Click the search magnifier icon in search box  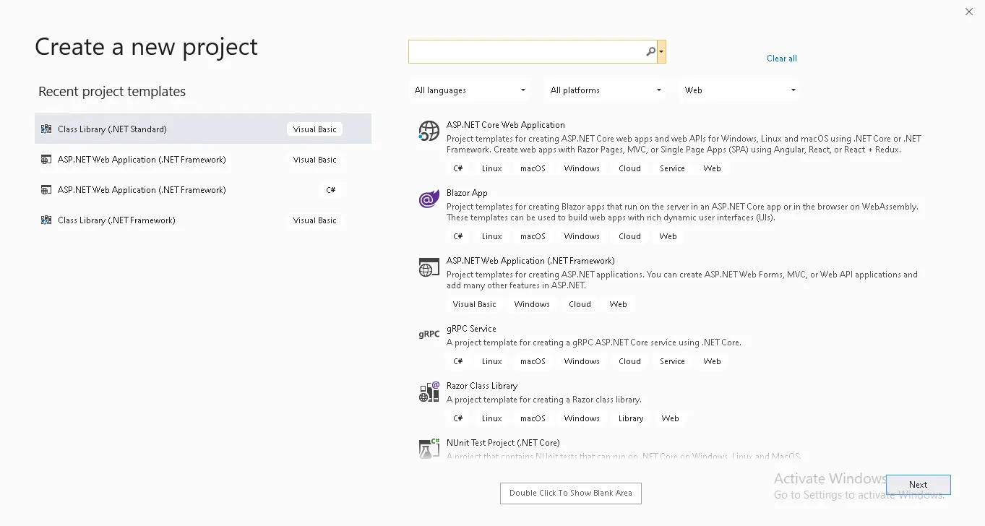pyautogui.click(x=650, y=52)
